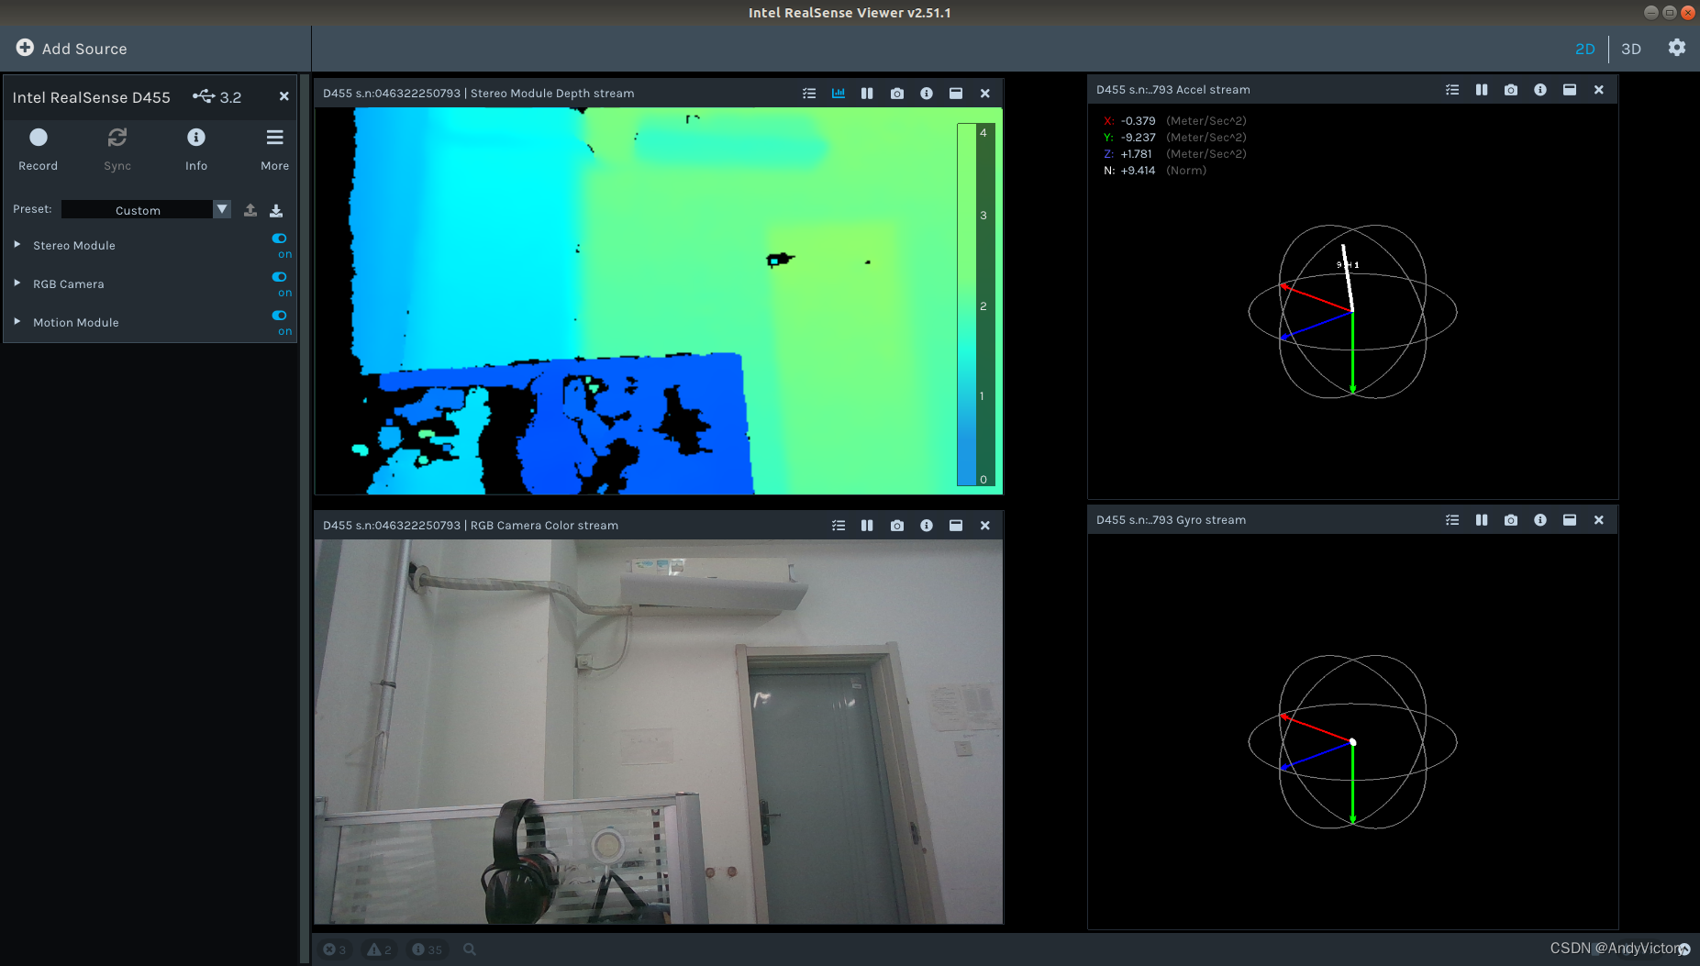Show error notifications count 3
This screenshot has width=1700, height=966.
coord(335,949)
